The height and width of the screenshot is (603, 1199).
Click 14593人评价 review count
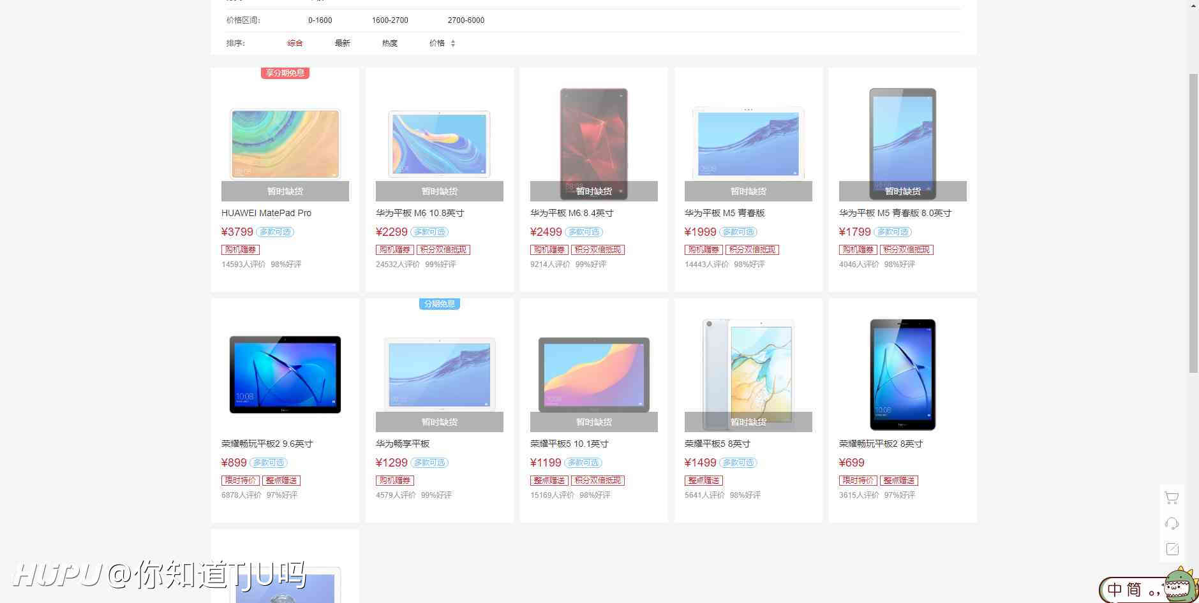[243, 265]
